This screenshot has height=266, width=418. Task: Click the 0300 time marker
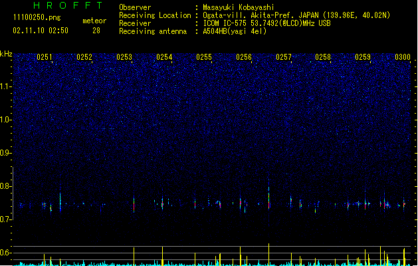pos(403,57)
